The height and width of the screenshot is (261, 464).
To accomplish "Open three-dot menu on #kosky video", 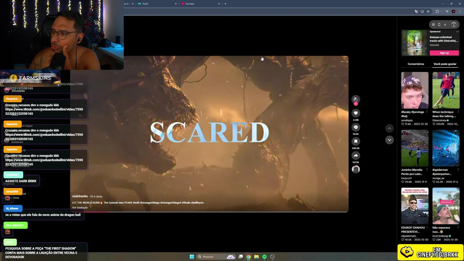I will tap(427, 112).
